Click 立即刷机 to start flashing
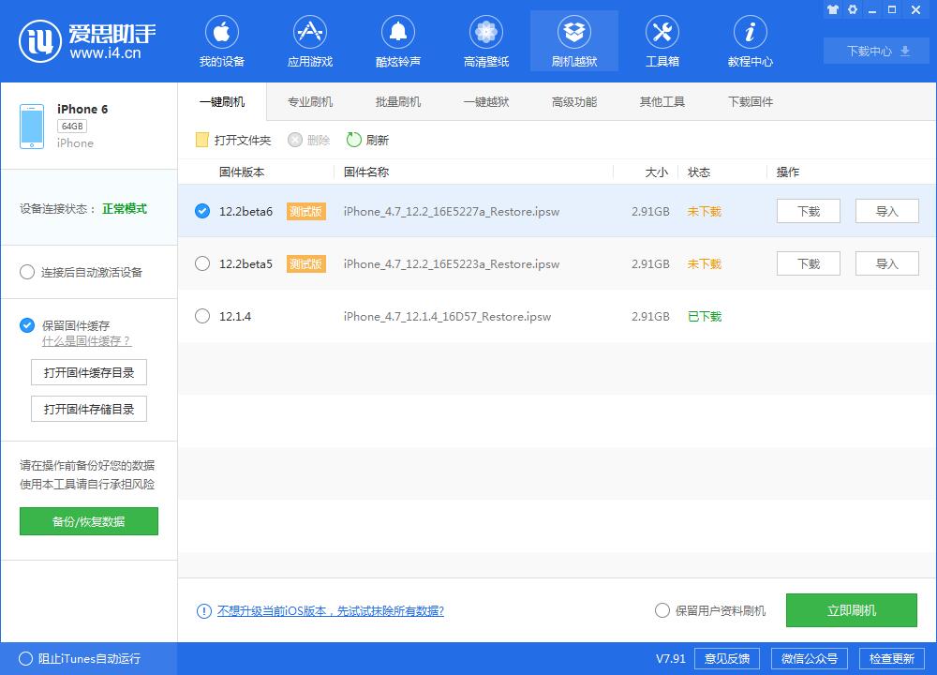 pyautogui.click(x=850, y=610)
